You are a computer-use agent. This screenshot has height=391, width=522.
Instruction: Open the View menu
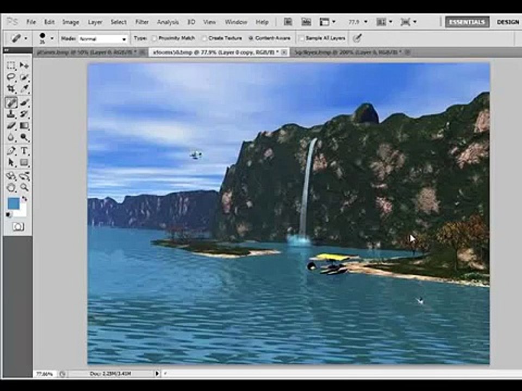point(209,22)
